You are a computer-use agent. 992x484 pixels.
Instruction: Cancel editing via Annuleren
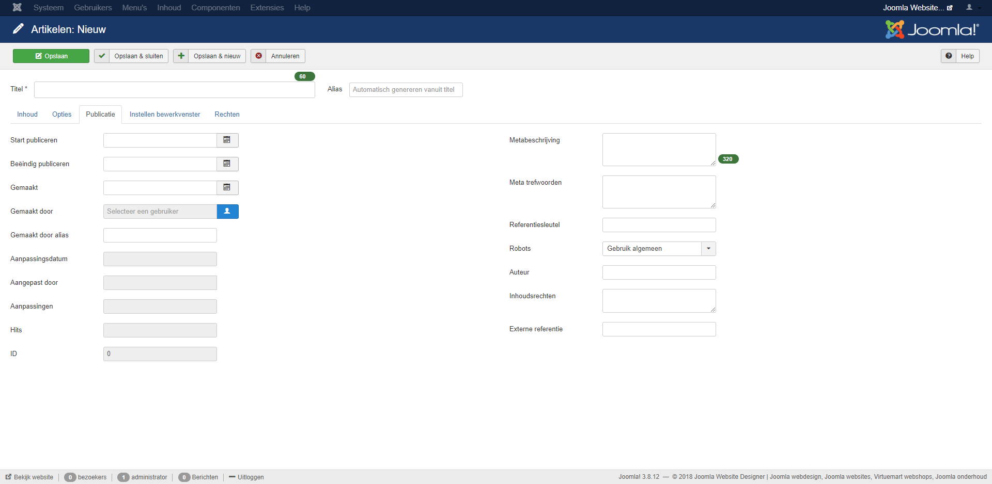pos(277,56)
